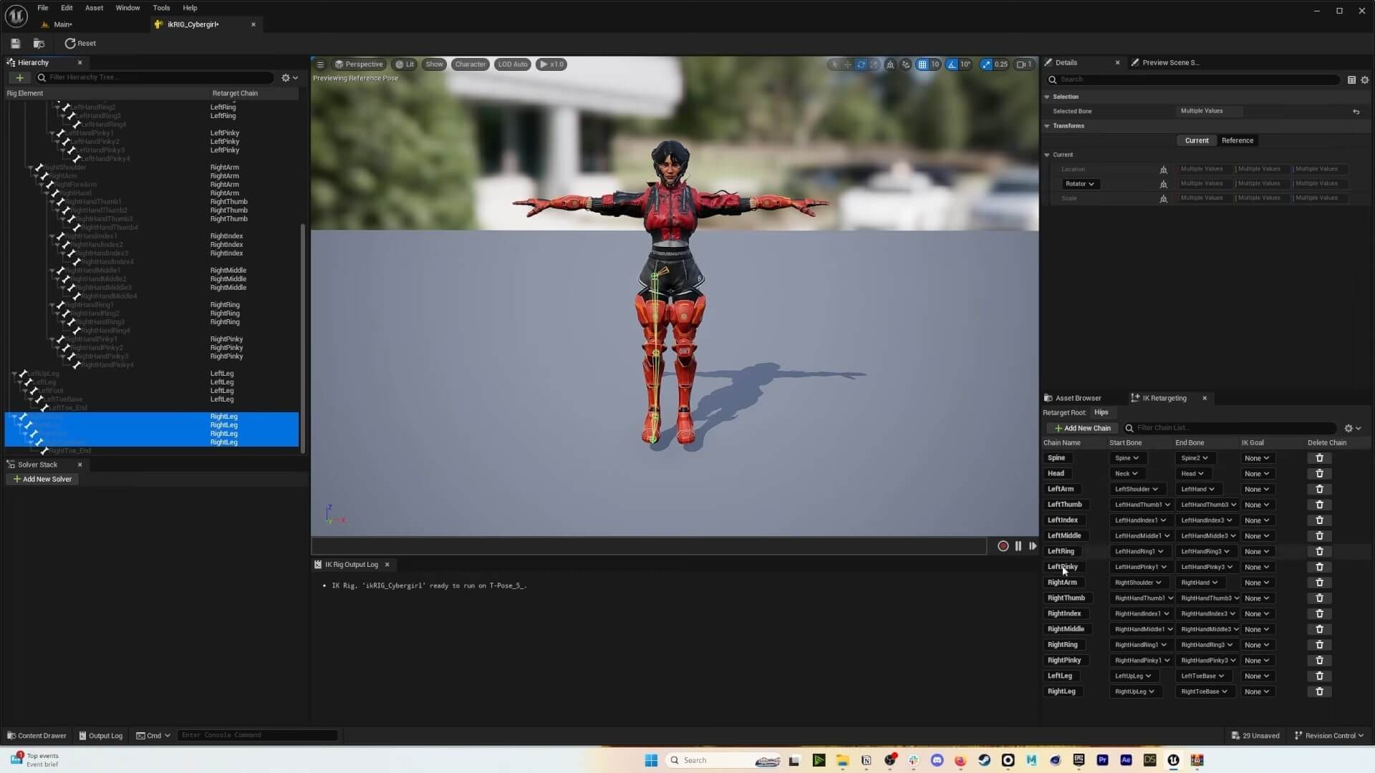Click the Add New Solver button
Viewport: 1375px width, 773px height.
point(42,479)
